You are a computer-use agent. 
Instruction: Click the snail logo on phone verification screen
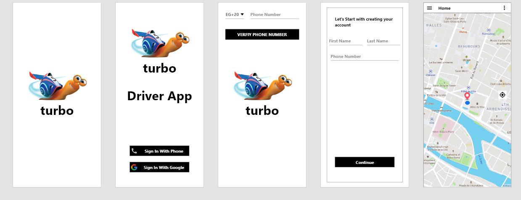tap(262, 86)
